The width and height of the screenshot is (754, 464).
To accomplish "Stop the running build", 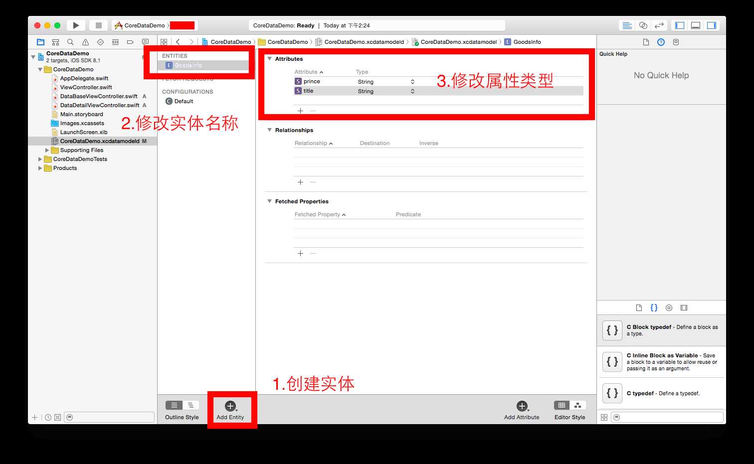I will (x=99, y=25).
